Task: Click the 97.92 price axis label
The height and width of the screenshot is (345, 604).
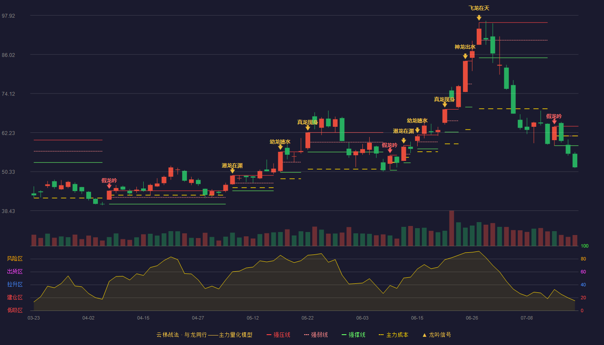Action: (x=8, y=16)
